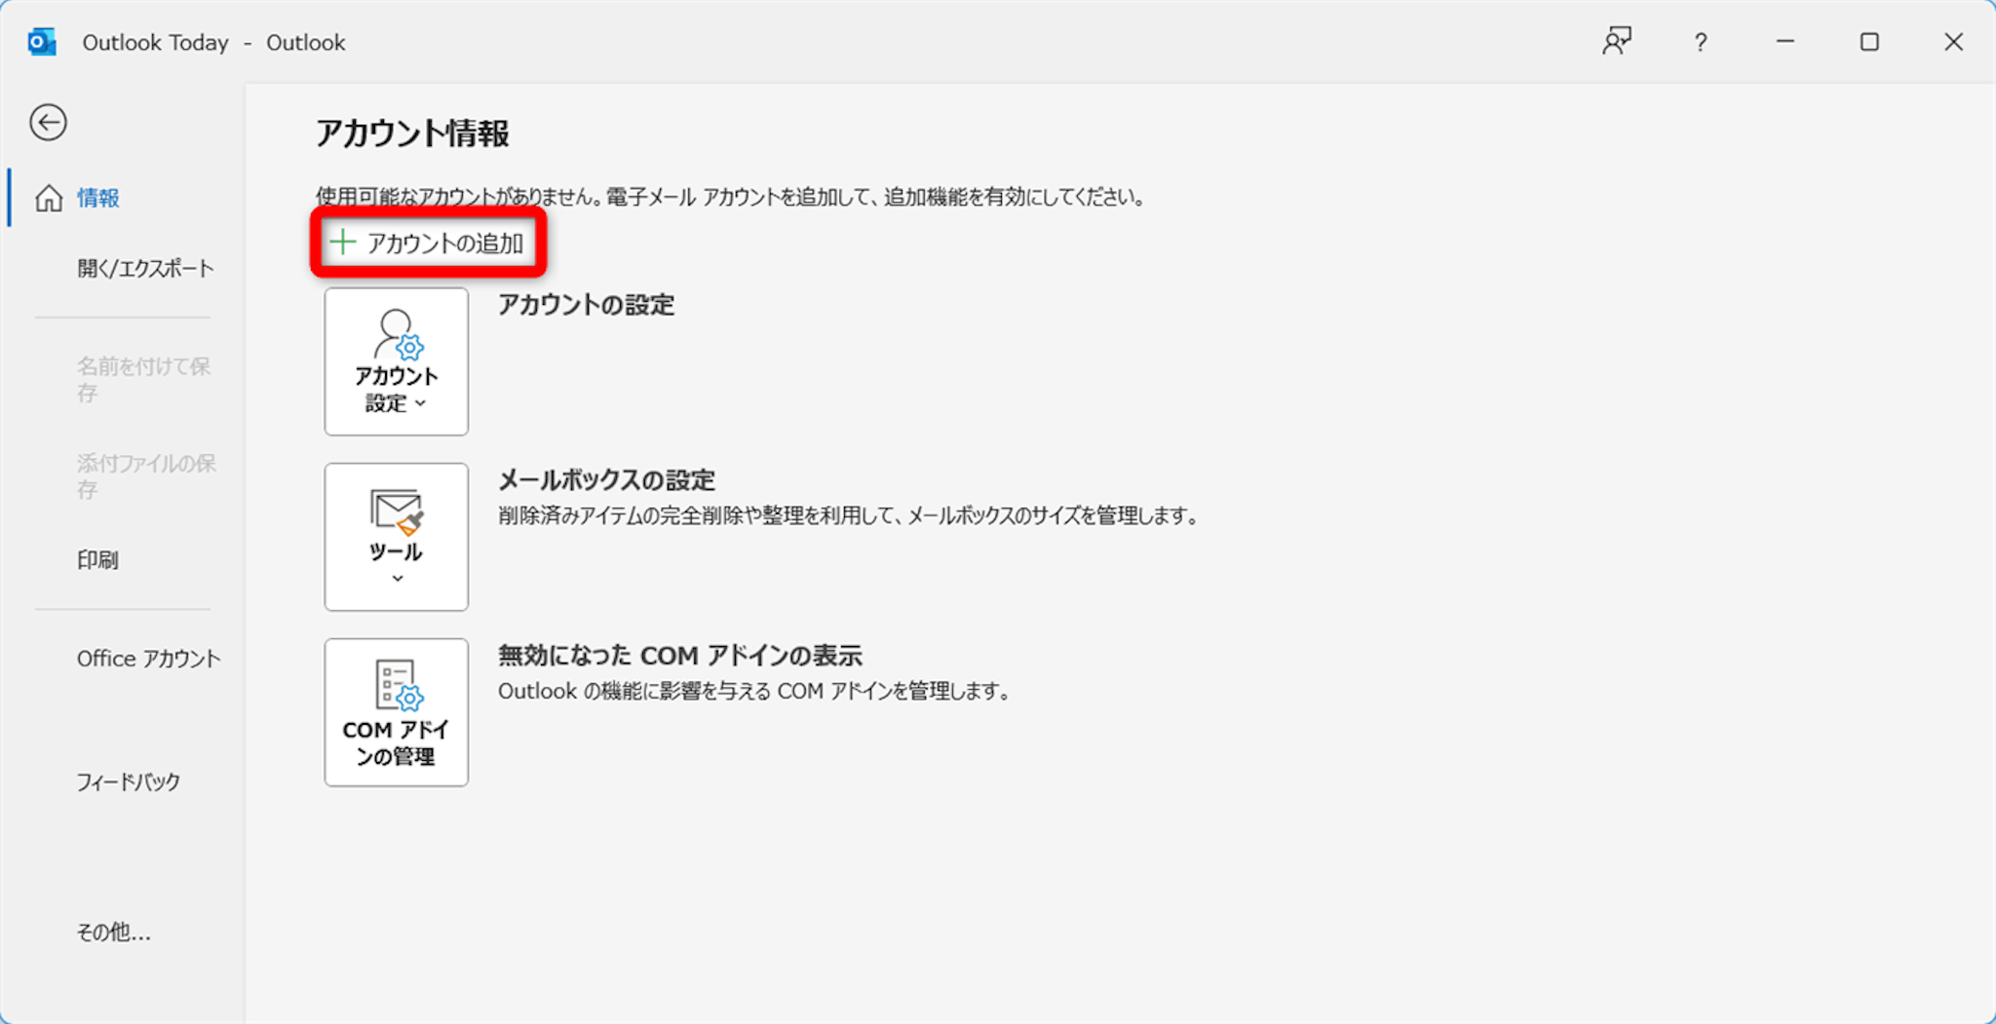This screenshot has height=1024, width=1996.
Task: Click the COM add-in description text
Action: point(756,691)
